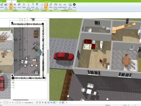Image resolution: width=141 pixels, height=106 pixels.
Task: Click the Einfügen ribbon group label
Action: tap(31, 10)
